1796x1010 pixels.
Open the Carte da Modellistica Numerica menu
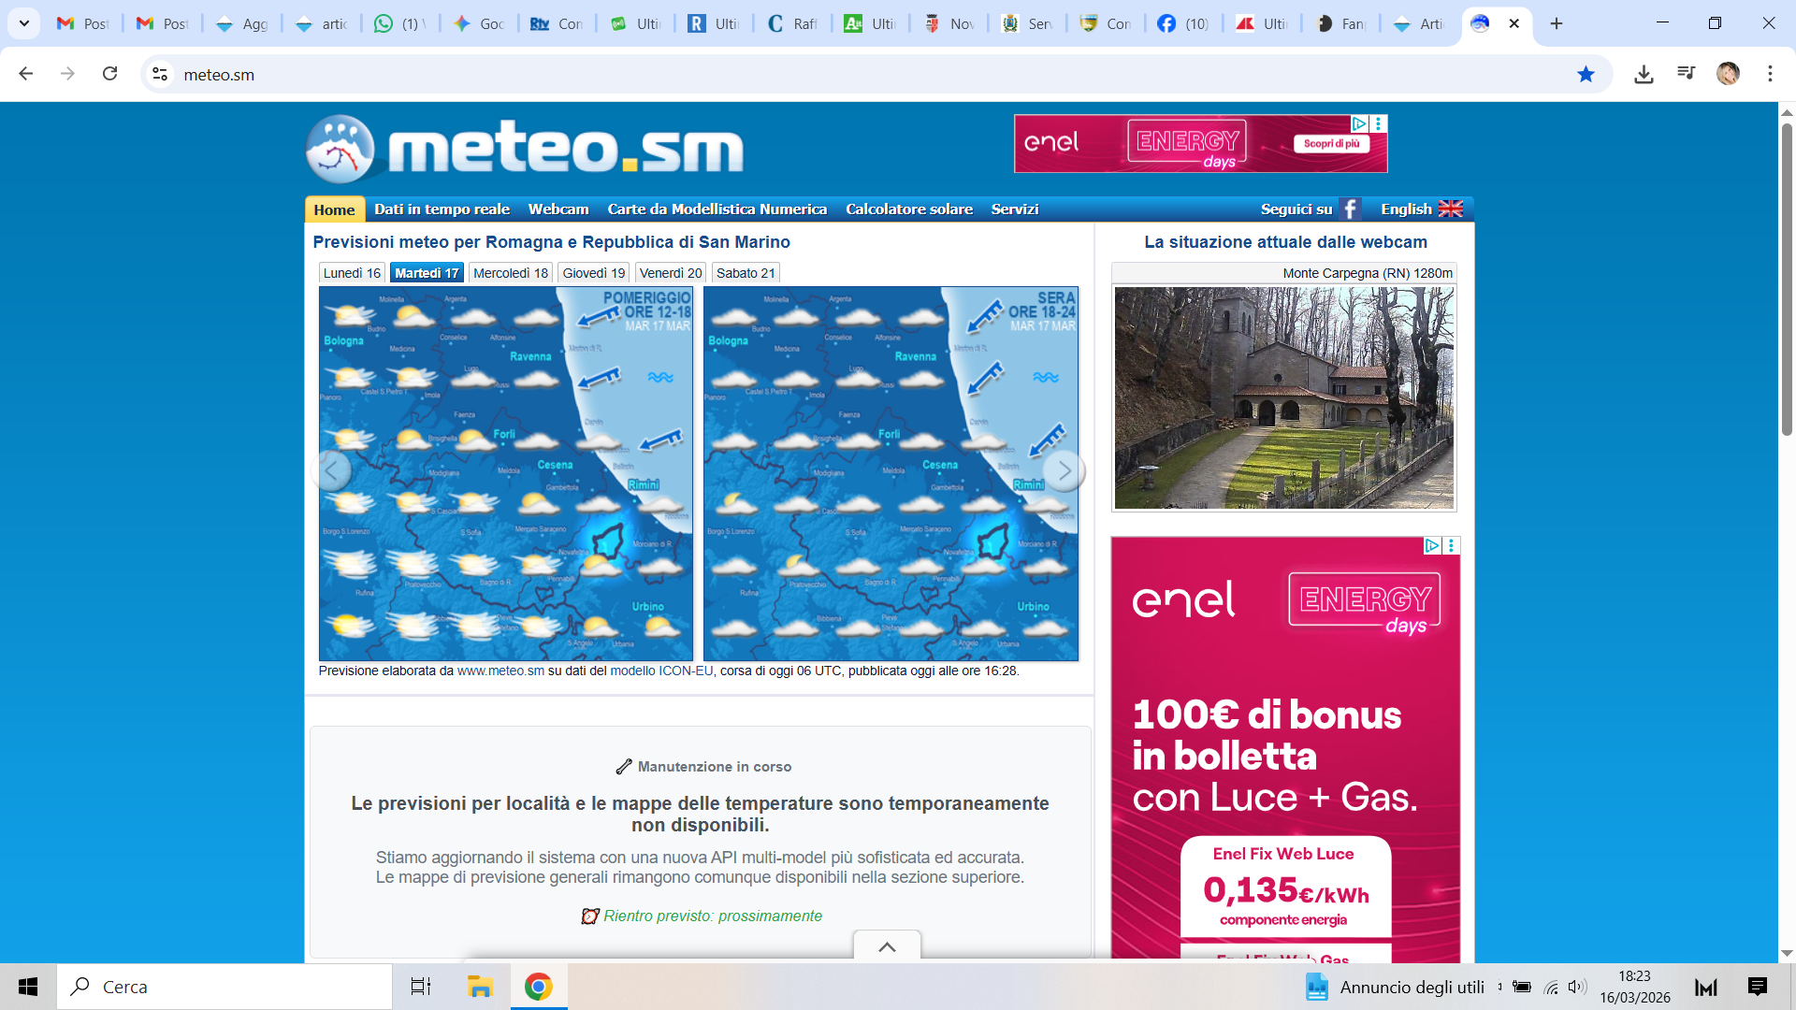tap(717, 209)
